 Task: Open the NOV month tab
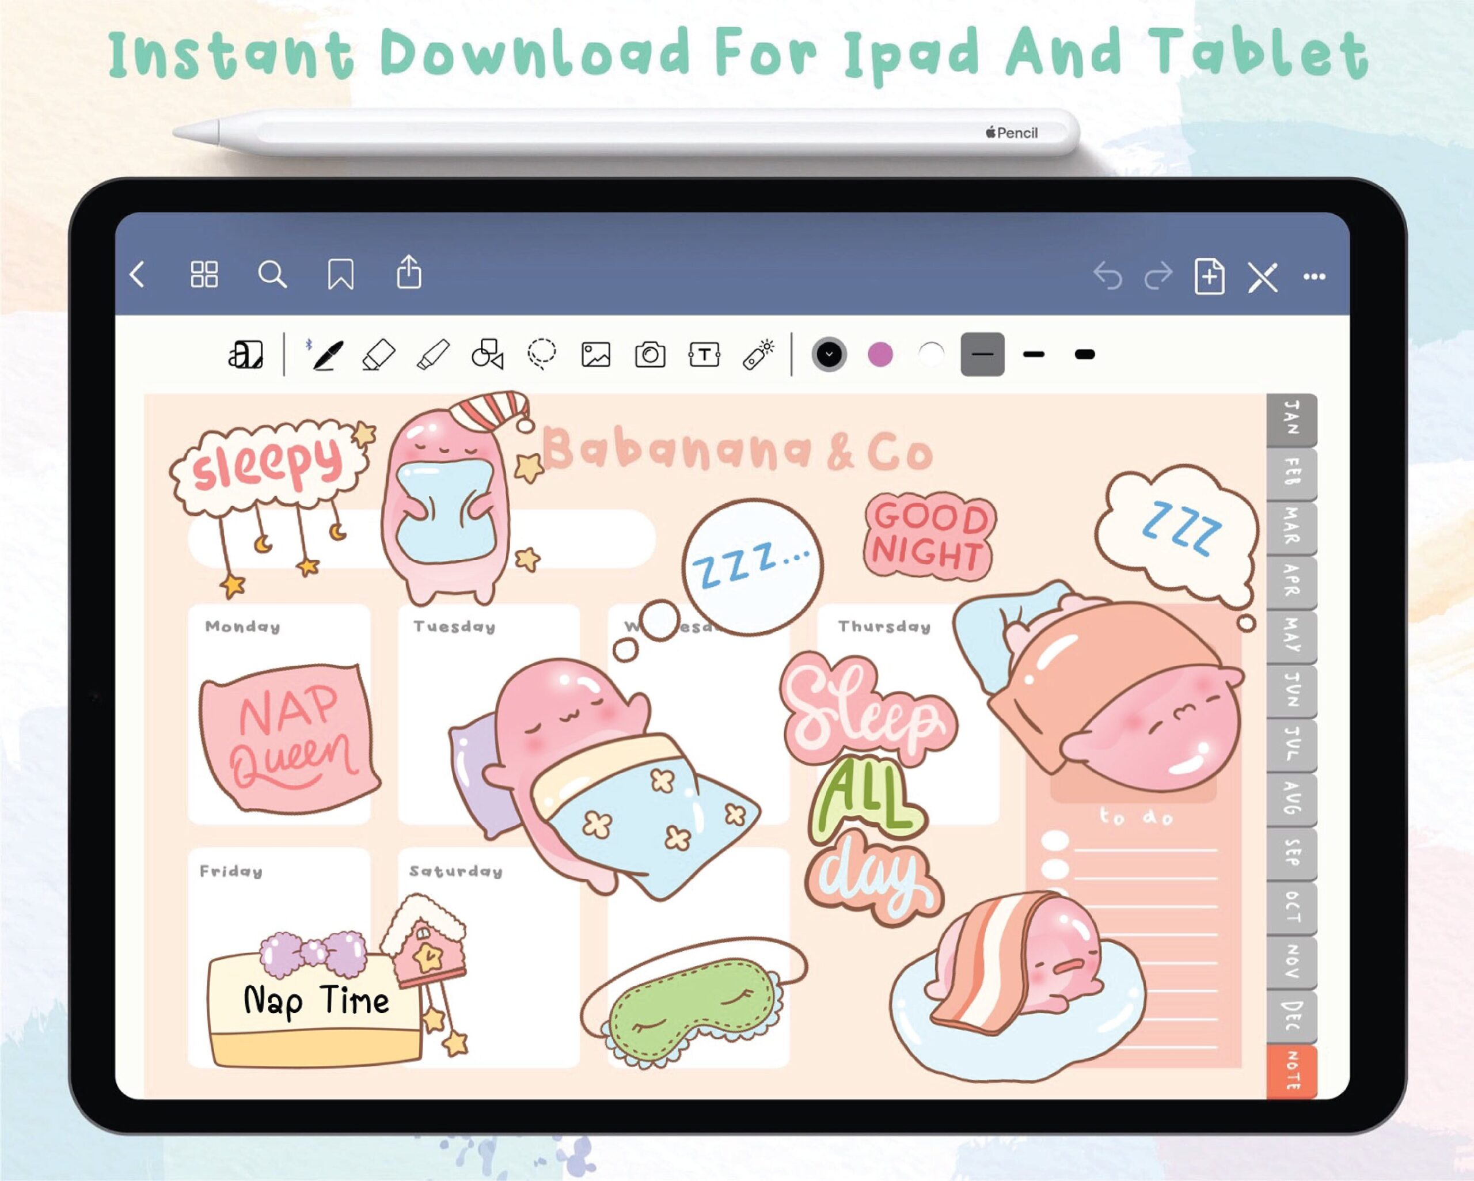coord(1291,962)
